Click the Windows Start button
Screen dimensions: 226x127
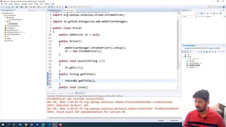pos(3,125)
